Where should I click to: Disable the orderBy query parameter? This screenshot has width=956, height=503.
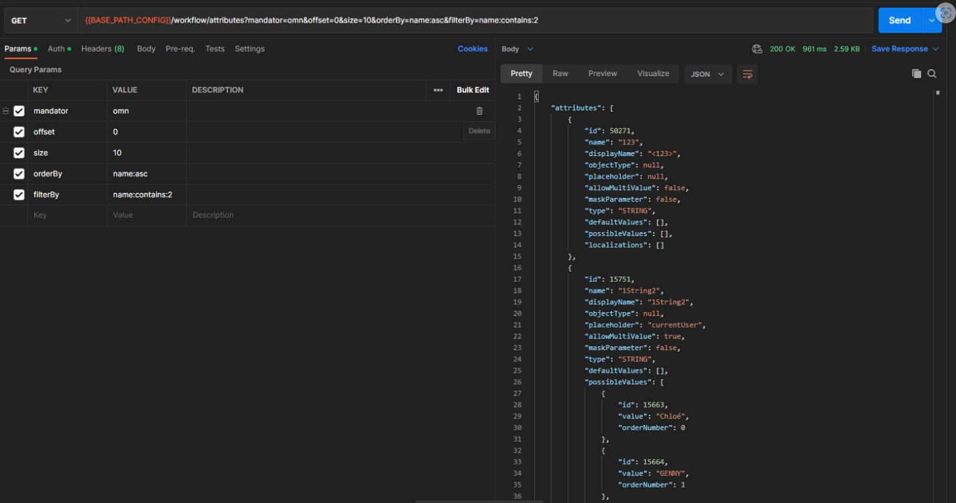19,173
